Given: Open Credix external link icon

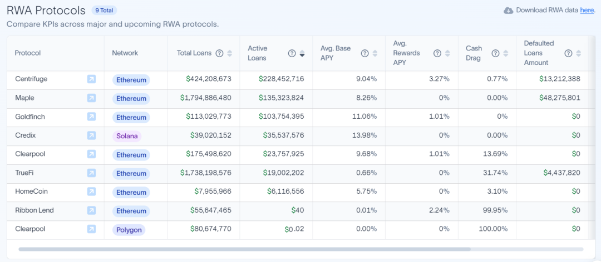Looking at the screenshot, I should 91,135.
